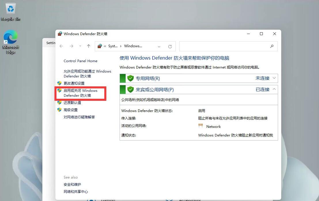The image size is (319, 201).
Task: Expand address bar history dropdown
Action: [x=159, y=47]
